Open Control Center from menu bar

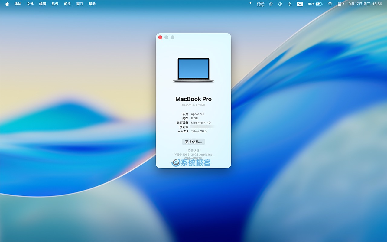(x=340, y=4)
